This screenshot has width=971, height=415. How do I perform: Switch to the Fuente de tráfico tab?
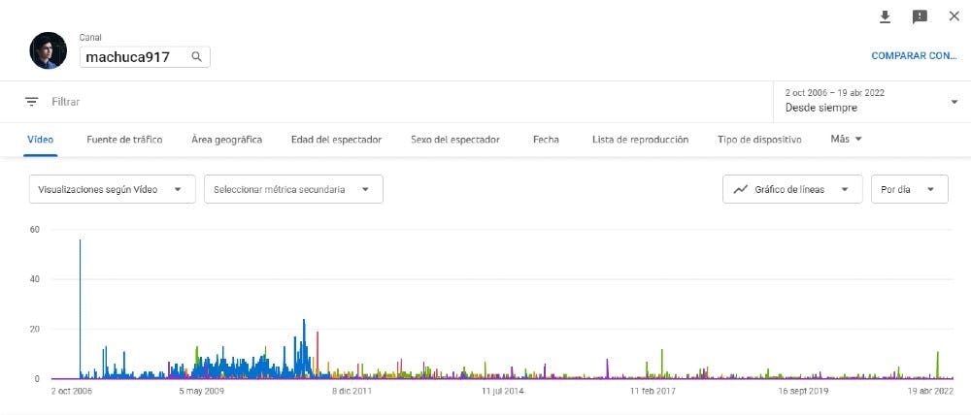coord(124,140)
